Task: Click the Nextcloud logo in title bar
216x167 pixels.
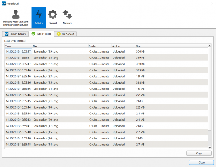Action: pos(4,4)
